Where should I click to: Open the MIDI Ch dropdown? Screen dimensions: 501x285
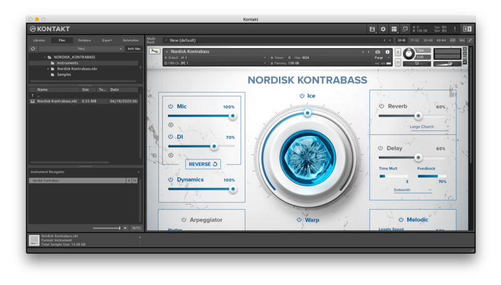tap(215, 64)
